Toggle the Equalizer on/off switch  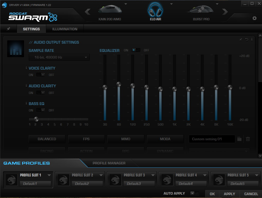[x=136, y=50]
